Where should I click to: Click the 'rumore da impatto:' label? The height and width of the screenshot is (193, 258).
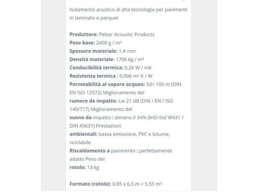click(93, 101)
